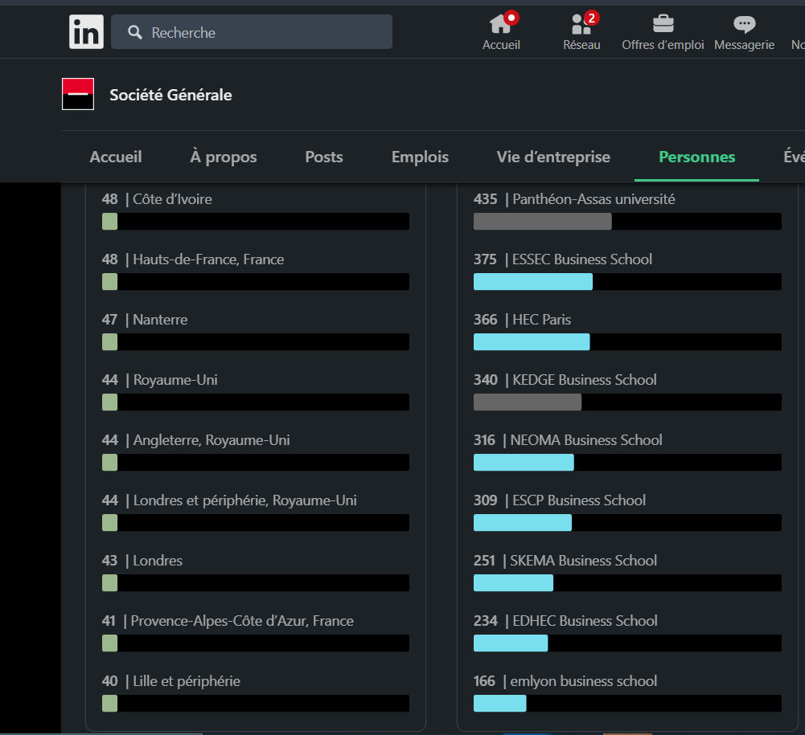
Task: Click the '43 | Londres' label
Action: coord(142,561)
